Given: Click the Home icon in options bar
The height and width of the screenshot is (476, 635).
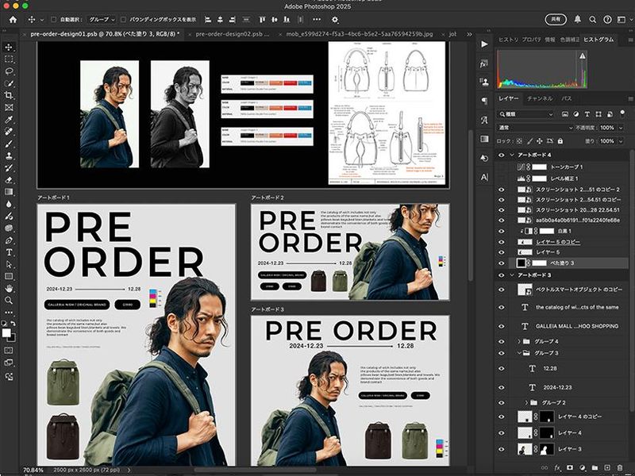Looking at the screenshot, I should tap(13, 19).
